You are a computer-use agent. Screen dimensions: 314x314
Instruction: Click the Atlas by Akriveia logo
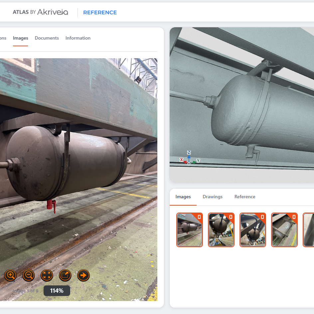(41, 12)
